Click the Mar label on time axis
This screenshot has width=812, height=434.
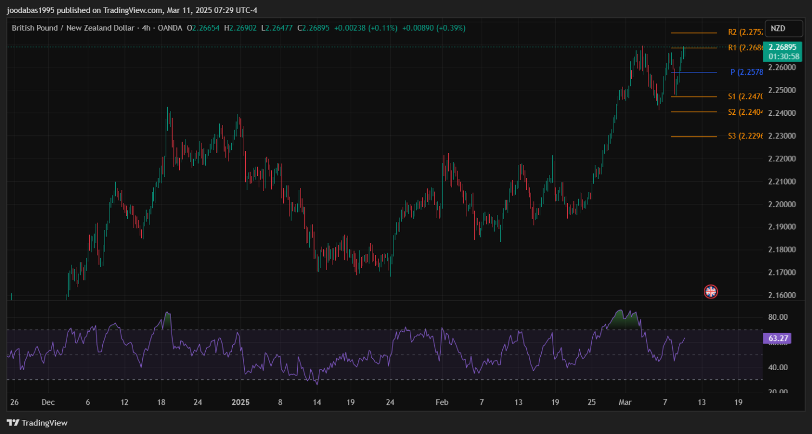(x=625, y=402)
